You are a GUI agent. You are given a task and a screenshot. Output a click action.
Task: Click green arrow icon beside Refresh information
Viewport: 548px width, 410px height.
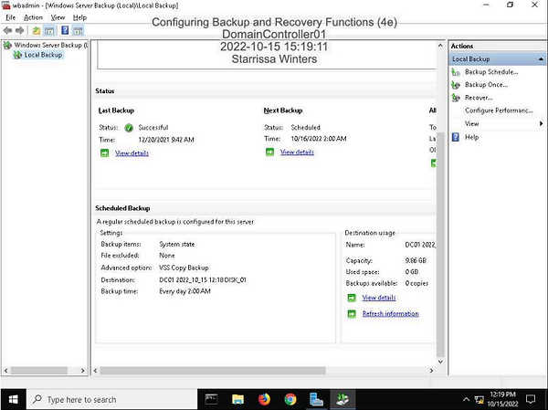click(352, 314)
